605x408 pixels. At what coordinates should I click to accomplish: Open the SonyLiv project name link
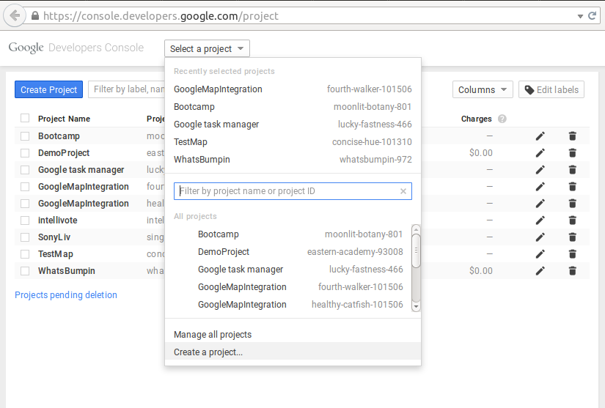54,237
